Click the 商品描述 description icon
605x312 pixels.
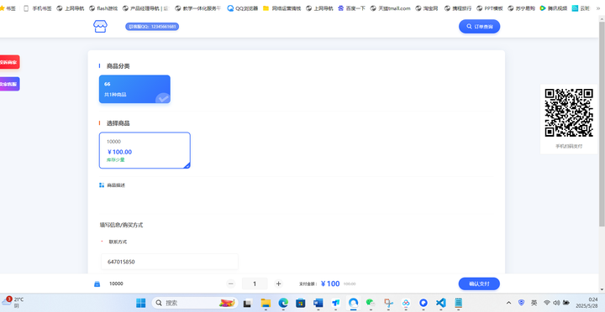tap(102, 185)
